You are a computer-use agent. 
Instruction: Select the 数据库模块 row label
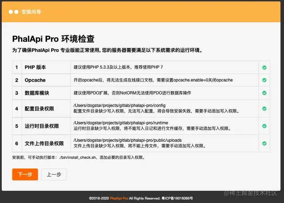[37, 93]
